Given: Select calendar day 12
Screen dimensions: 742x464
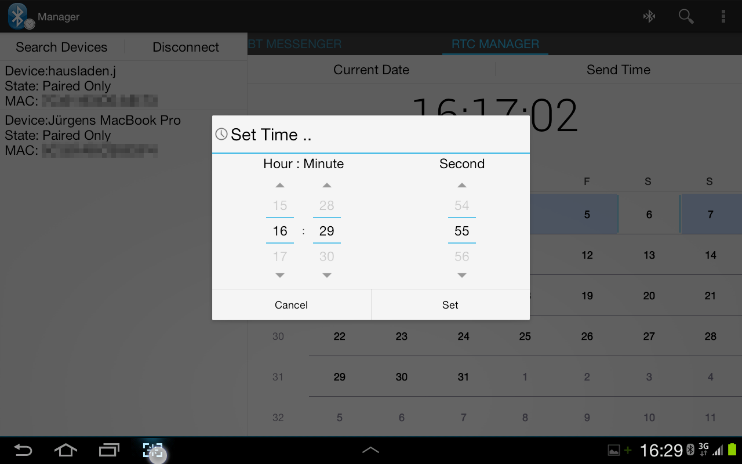Looking at the screenshot, I should [x=587, y=255].
